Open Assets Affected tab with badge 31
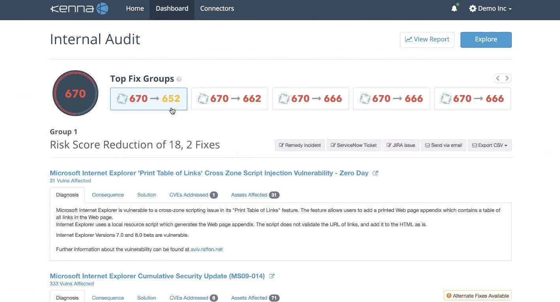560x302 pixels. (255, 195)
